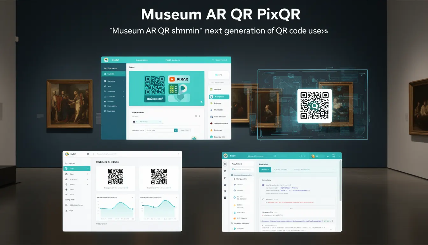Click the app logo in the Redirects window tab
The height and width of the screenshot is (245, 428).
pos(67,154)
